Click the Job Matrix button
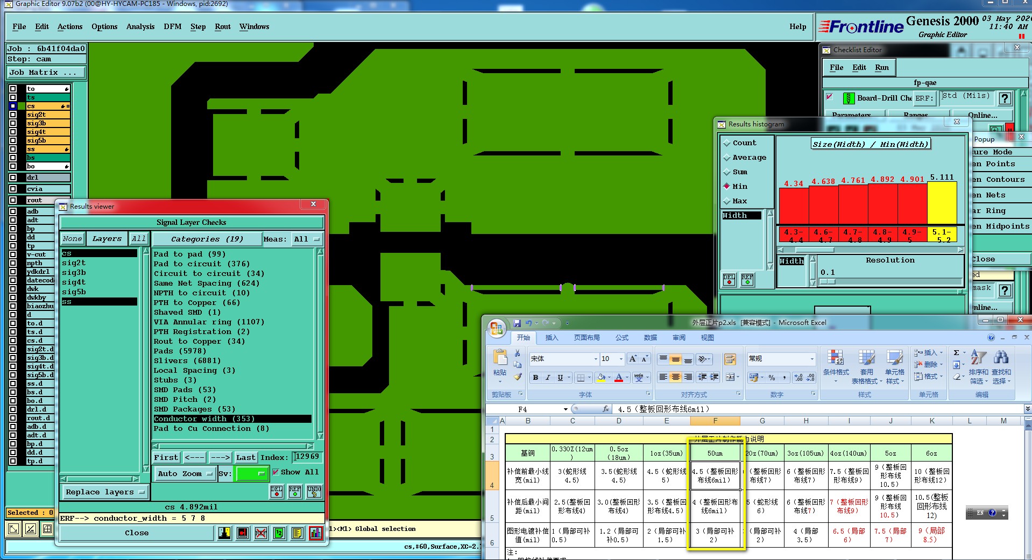1032x560 pixels. tap(46, 72)
